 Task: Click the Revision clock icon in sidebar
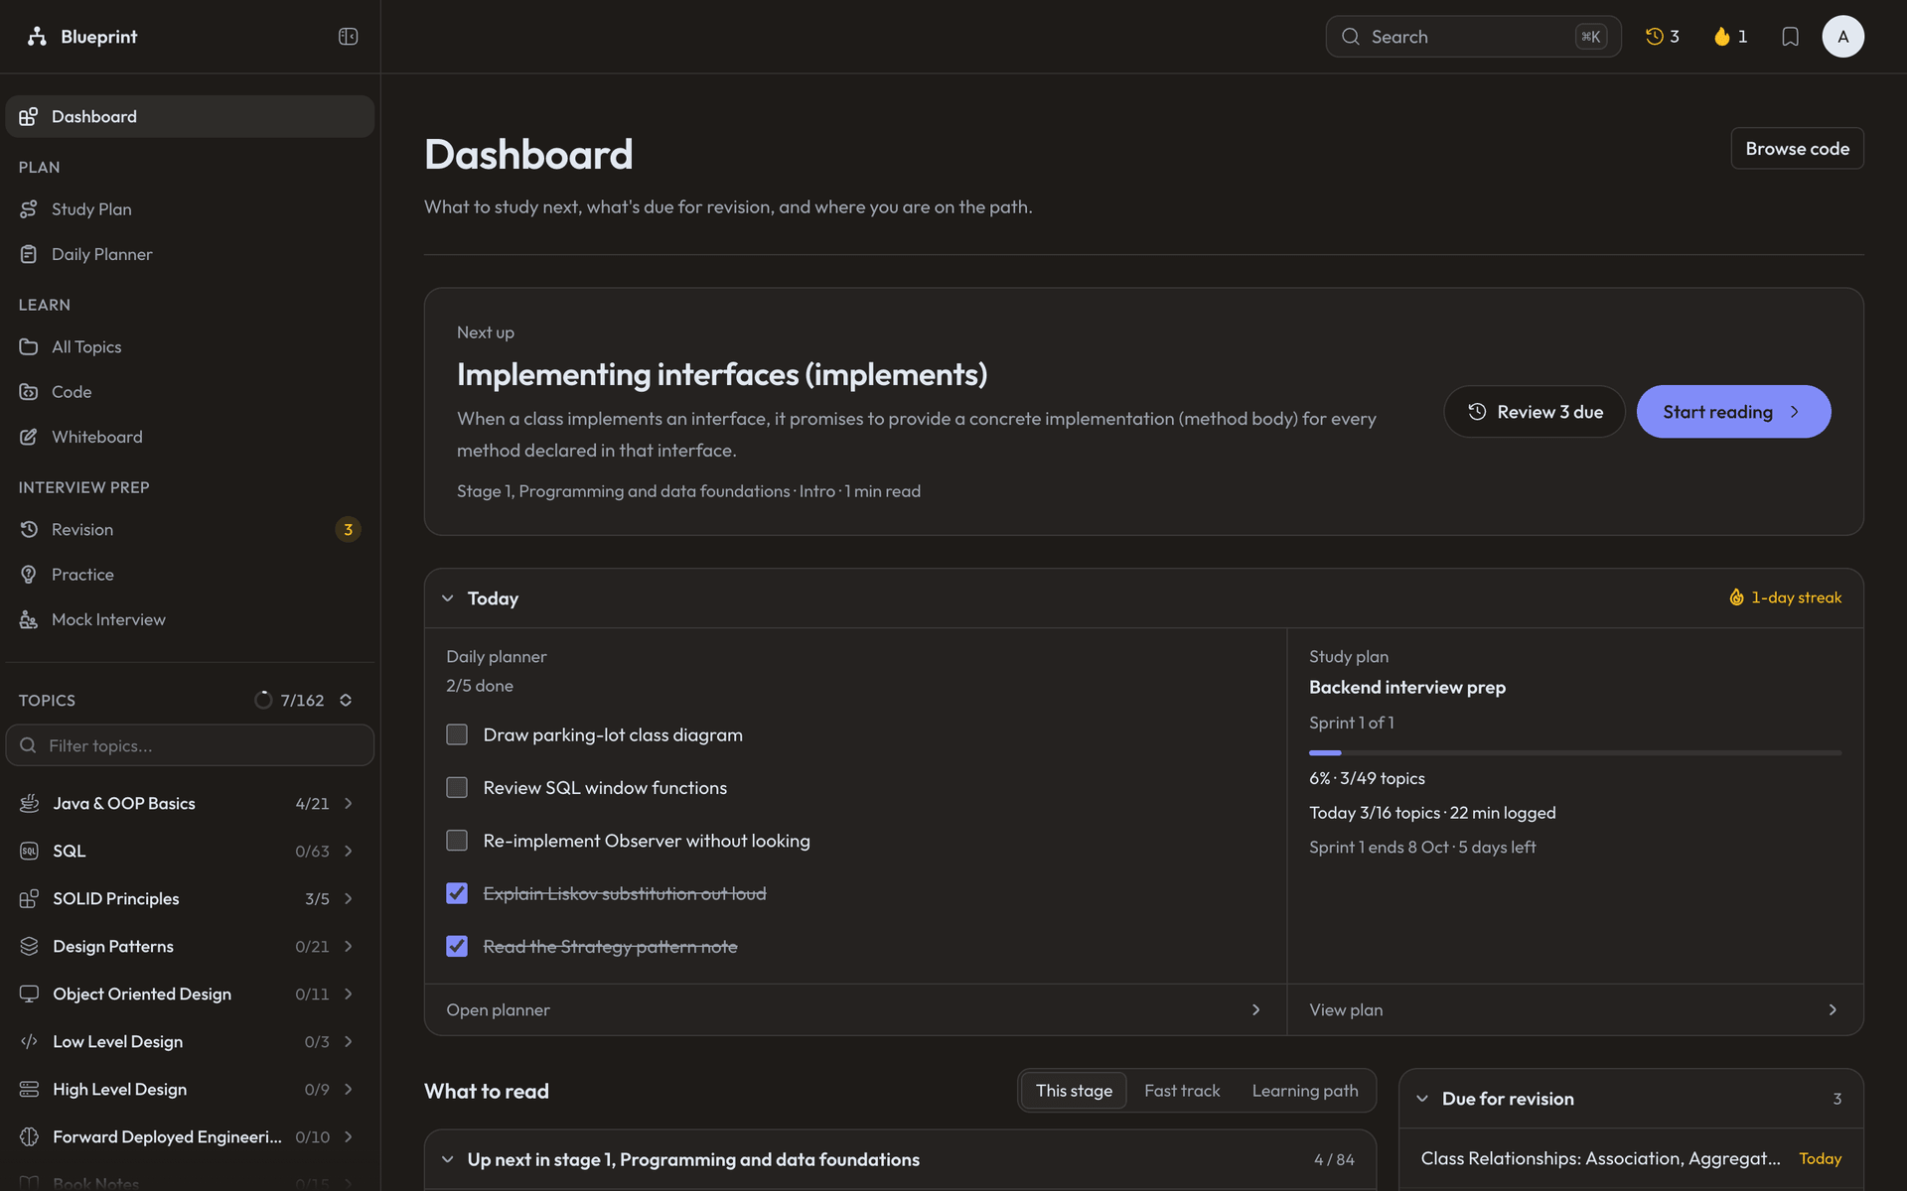[x=29, y=530]
